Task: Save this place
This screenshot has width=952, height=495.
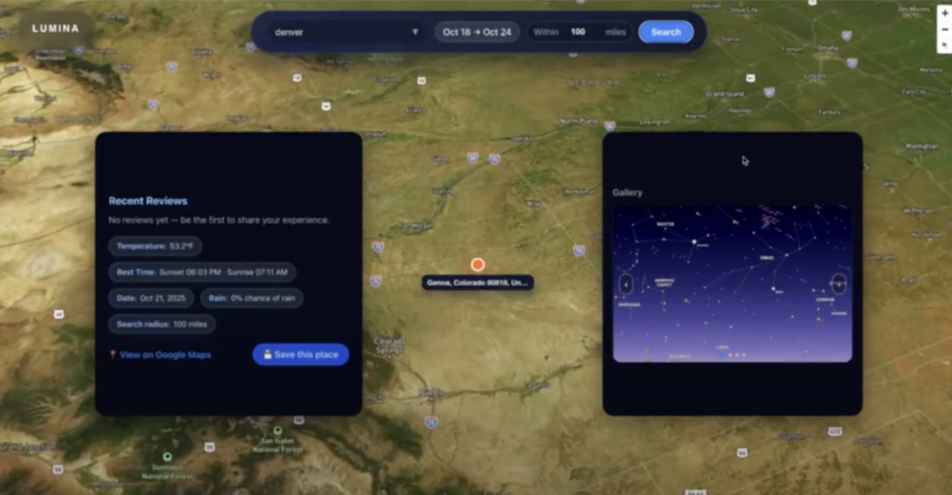Action: coord(301,355)
